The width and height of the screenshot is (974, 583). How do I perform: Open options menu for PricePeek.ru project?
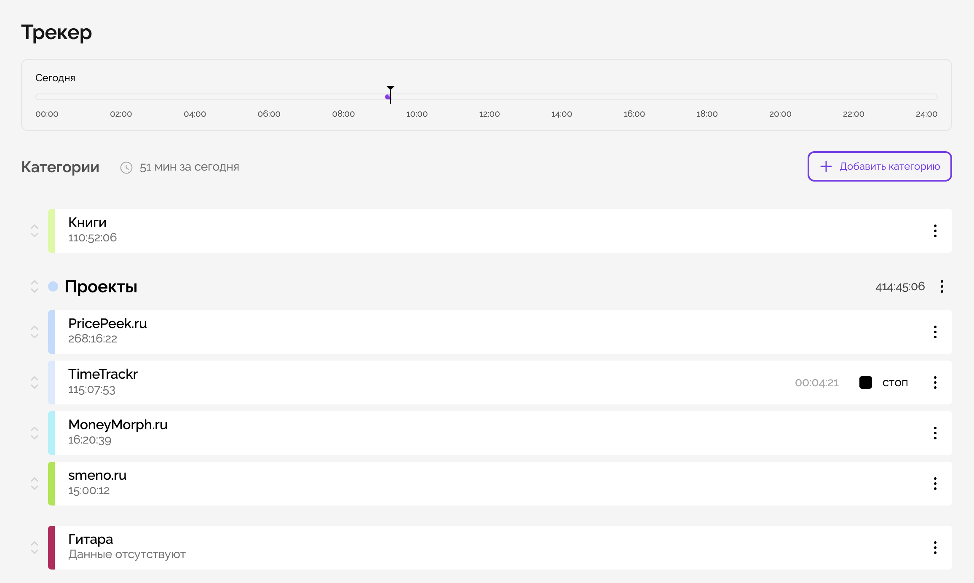click(x=936, y=332)
